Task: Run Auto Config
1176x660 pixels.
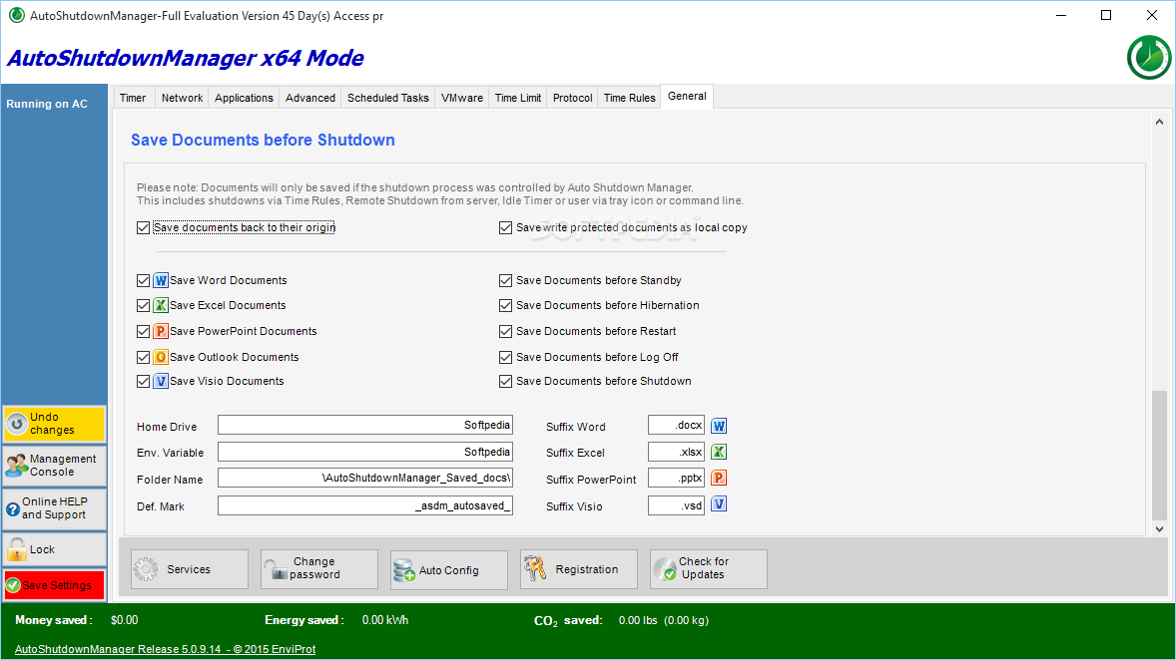Action: [x=449, y=569]
